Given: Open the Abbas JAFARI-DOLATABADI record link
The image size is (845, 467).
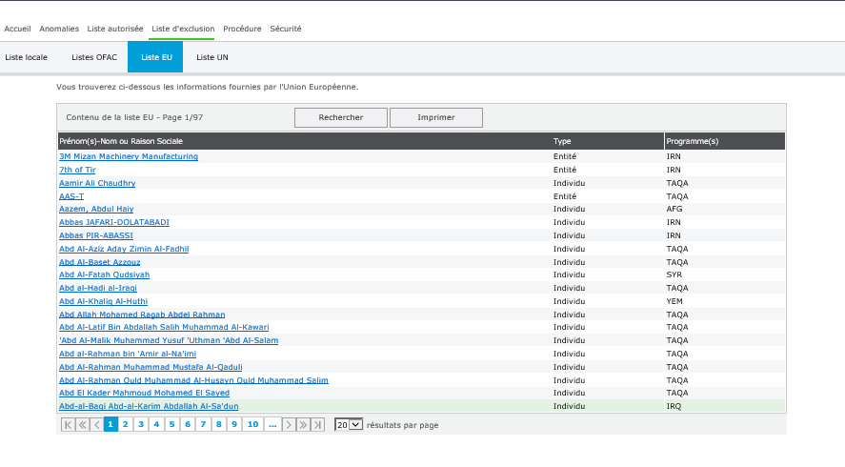Looking at the screenshot, I should tap(114, 222).
